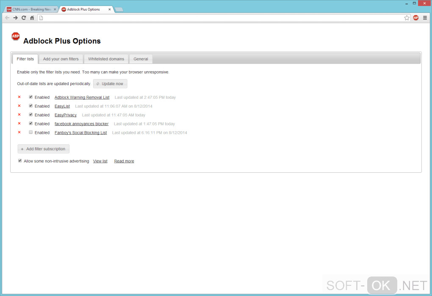Viewport: 432px width, 296px height.
Task: Open the EasyList link
Action: tap(62, 106)
